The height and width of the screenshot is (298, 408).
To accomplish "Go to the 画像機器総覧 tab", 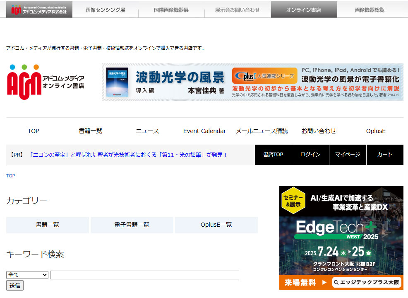I will click(370, 10).
